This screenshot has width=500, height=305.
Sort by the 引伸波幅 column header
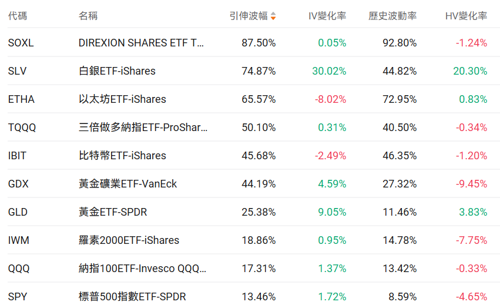247,16
